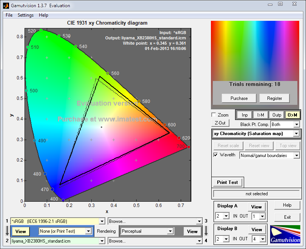Open the Settings menu
This screenshot has width=306, height=249.
coord(26,15)
